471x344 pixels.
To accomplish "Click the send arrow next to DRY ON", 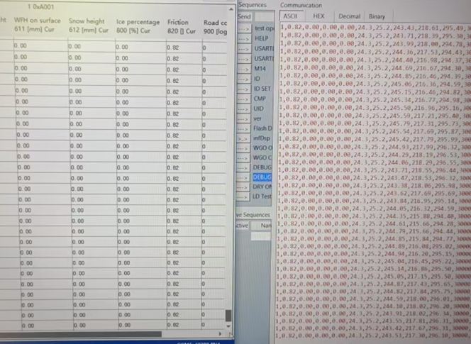I will [x=243, y=187].
